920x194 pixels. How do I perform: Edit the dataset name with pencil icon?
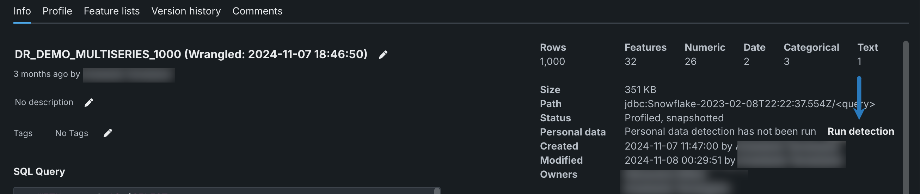tap(383, 55)
